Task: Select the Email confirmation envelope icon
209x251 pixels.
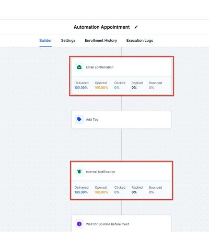Action: 79,67
